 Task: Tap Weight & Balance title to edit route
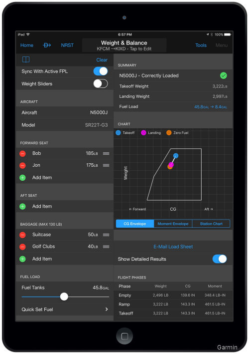pyautogui.click(x=124, y=45)
